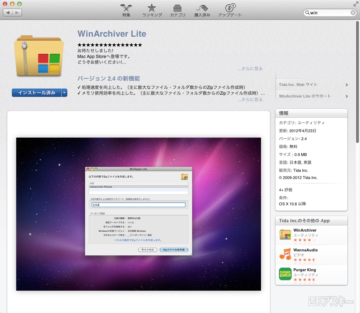360x313 pixels.
Task: Open the Categories (カテゴリ) tab
Action: coord(177,10)
